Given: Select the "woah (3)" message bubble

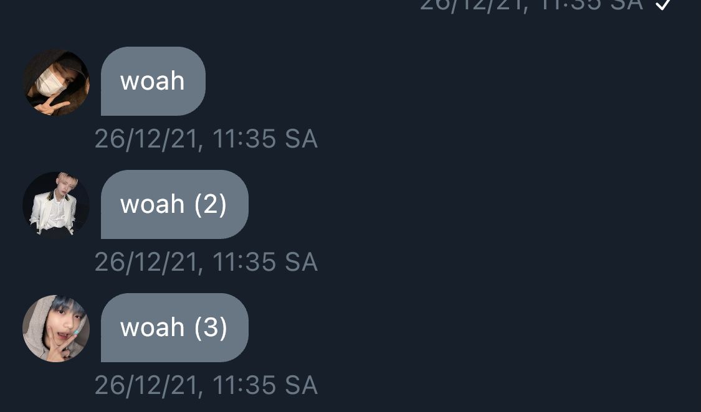Looking at the screenshot, I should 174,327.
